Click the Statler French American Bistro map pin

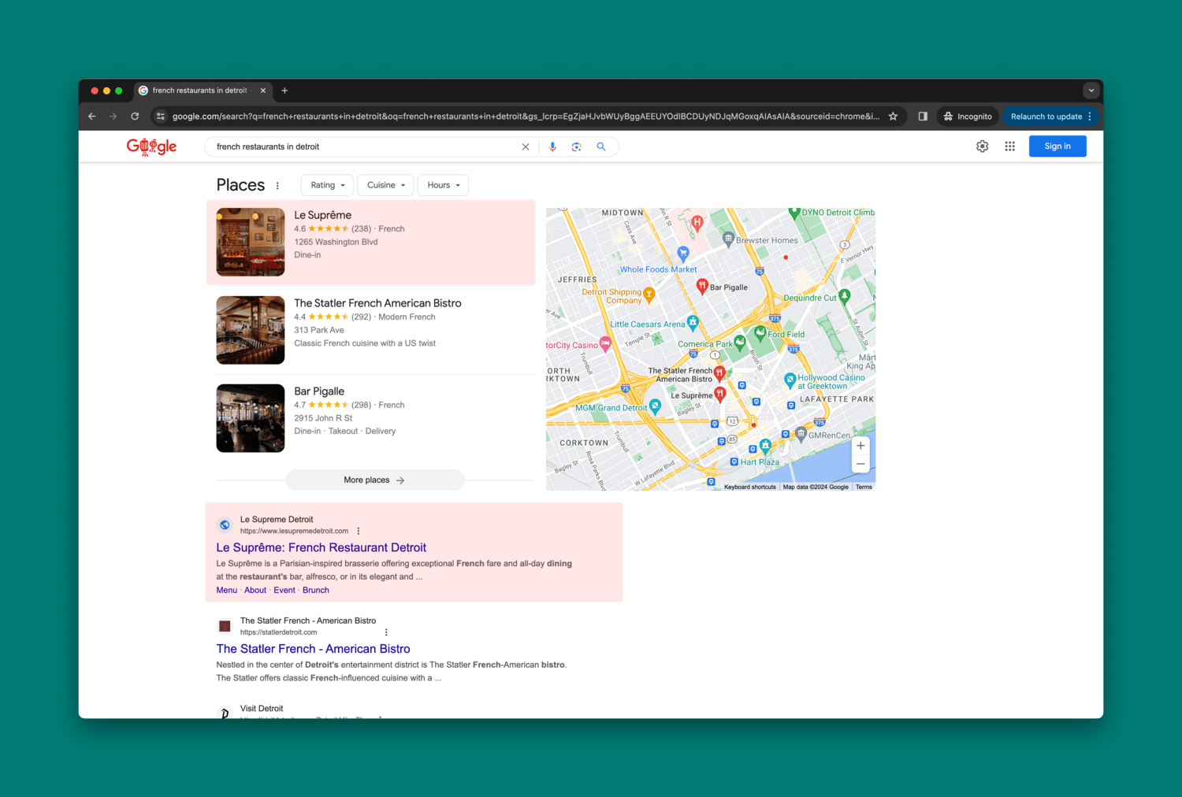click(x=719, y=373)
